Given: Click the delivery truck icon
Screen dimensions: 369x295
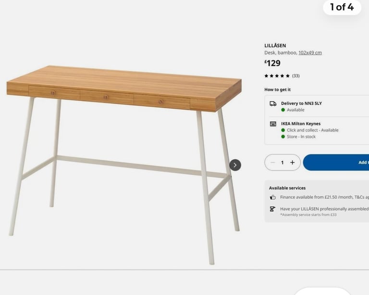Looking at the screenshot, I should (x=273, y=103).
